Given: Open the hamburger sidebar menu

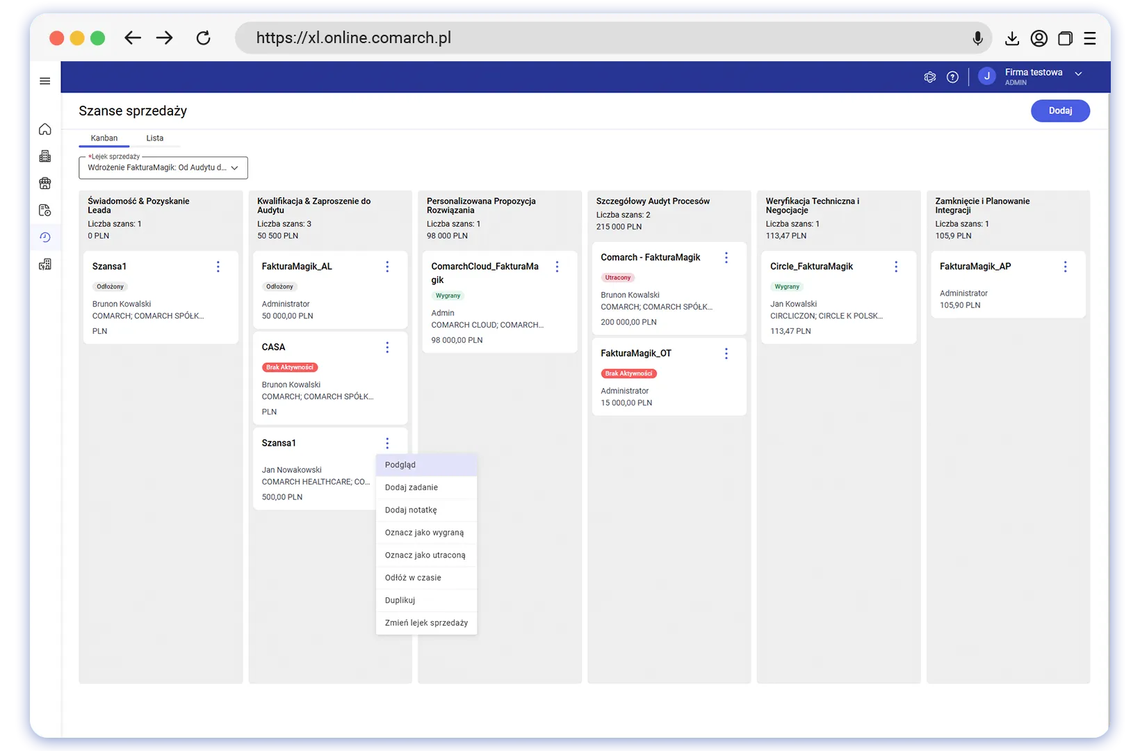Looking at the screenshot, I should [x=45, y=81].
